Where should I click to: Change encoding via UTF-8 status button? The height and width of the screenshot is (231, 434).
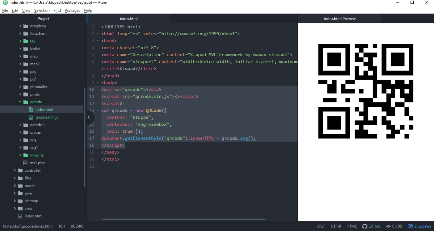[x=336, y=226]
